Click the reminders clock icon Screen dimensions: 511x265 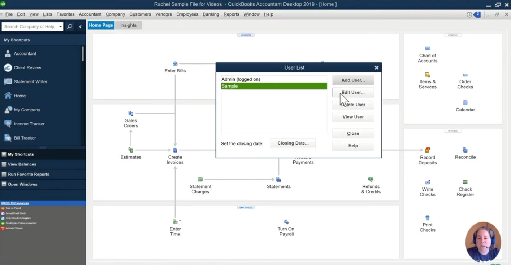click(469, 14)
